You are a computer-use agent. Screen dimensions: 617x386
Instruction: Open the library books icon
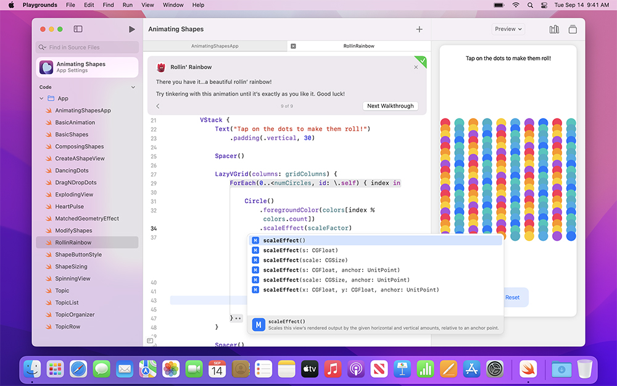coord(554,29)
